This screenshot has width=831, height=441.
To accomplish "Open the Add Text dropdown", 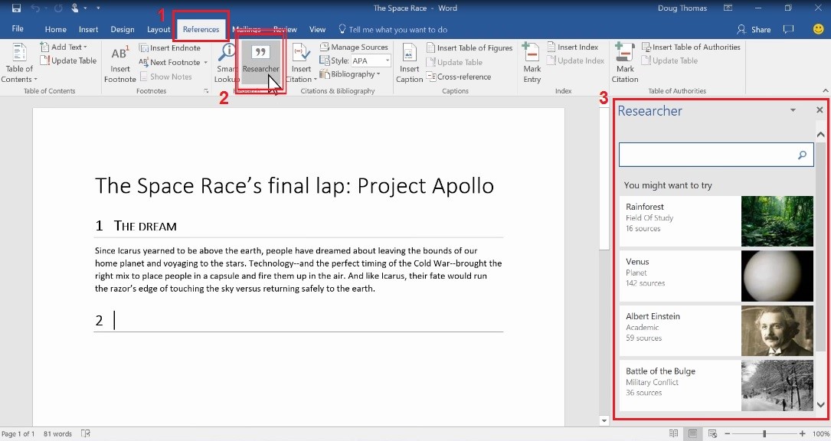I will [x=64, y=47].
